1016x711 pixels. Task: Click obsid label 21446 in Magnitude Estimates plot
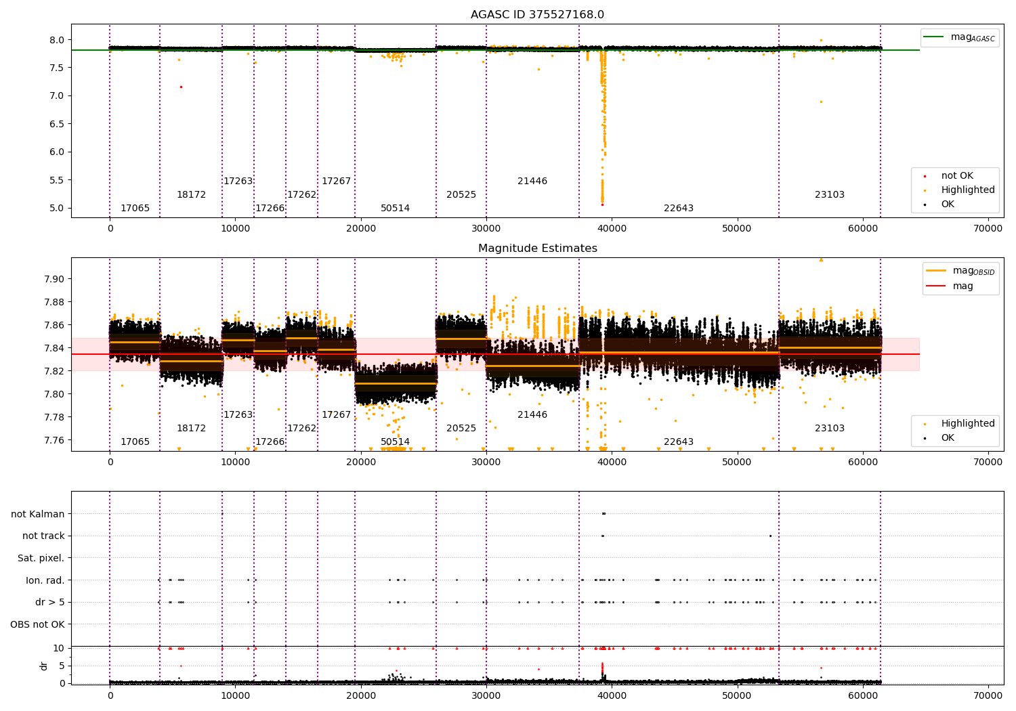point(532,415)
